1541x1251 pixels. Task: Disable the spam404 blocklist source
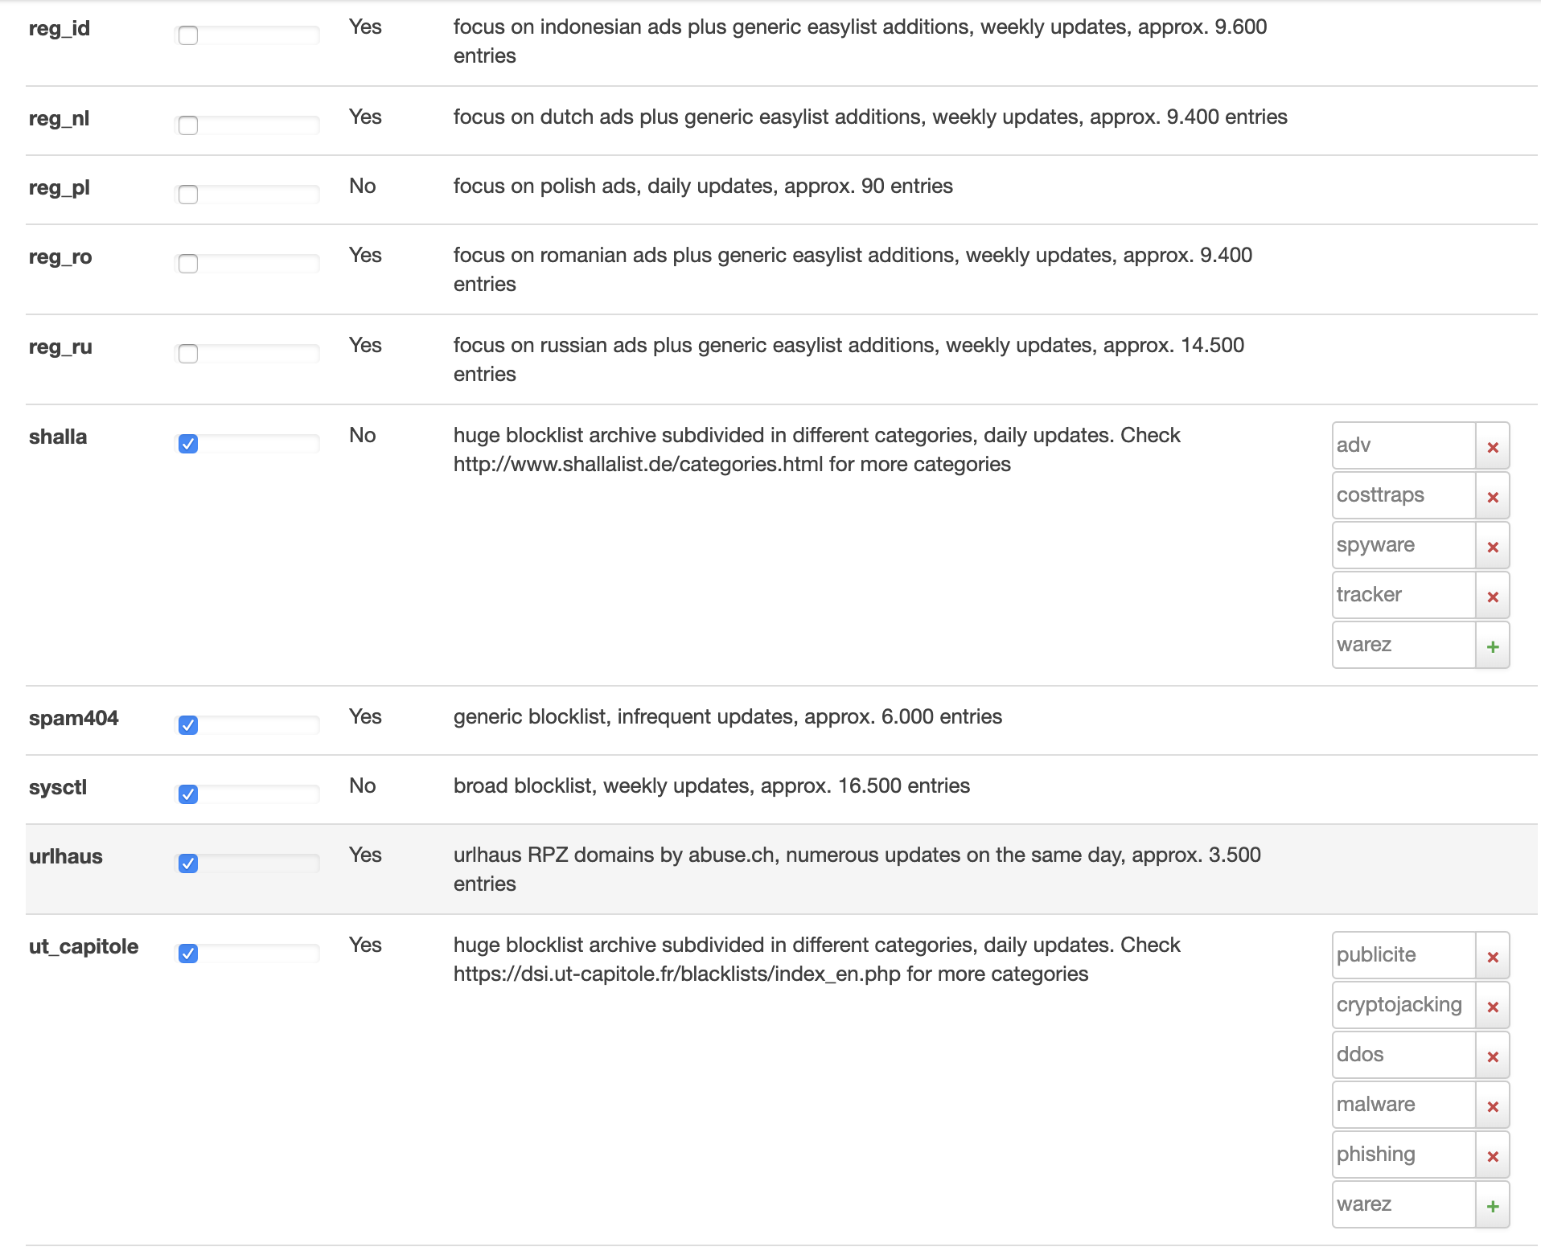pos(188,725)
